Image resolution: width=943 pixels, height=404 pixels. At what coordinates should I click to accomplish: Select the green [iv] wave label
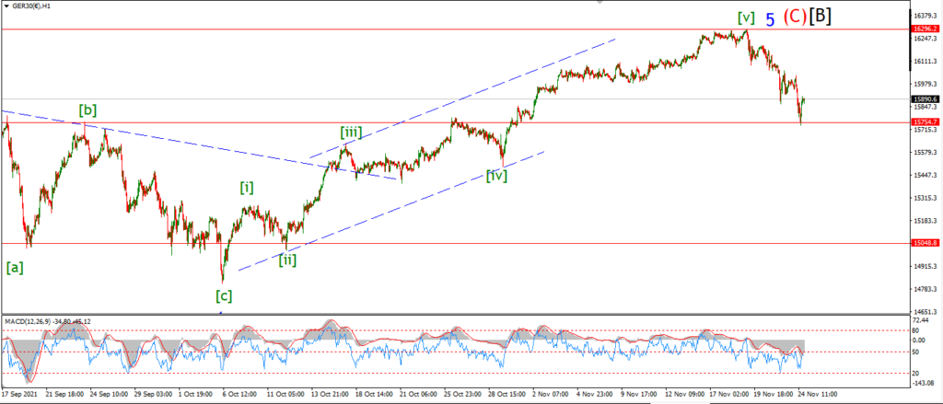(496, 175)
